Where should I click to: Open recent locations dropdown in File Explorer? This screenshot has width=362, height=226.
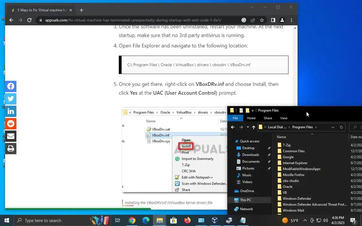point(248,127)
